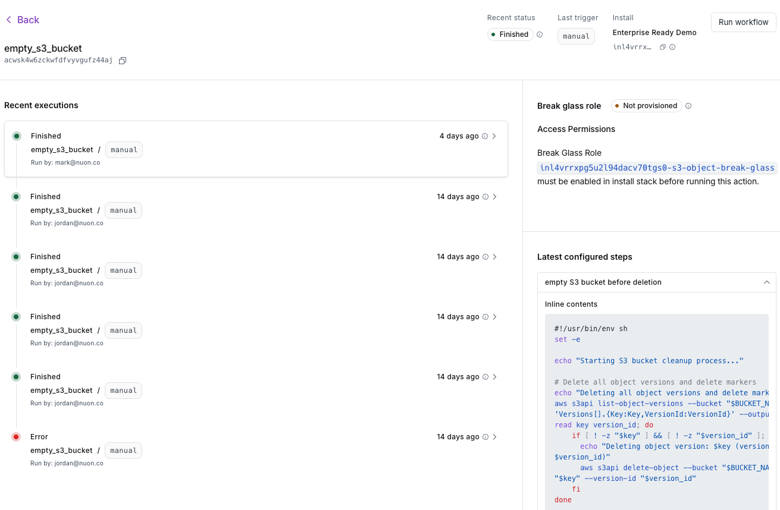
Task: Click the manual badge under Last trigger
Action: (x=576, y=36)
